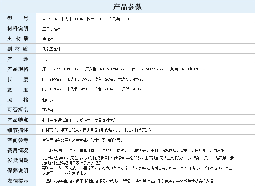Viewport: 255px width, 186px height.
Task: Click the 产品参数 table title
Action: [127, 7]
